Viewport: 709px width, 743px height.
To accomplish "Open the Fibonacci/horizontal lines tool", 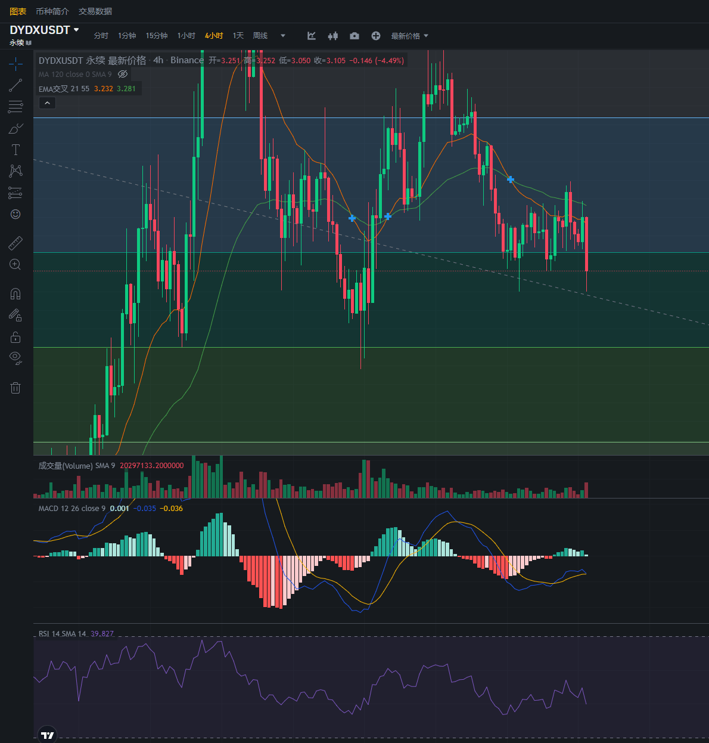I will click(x=15, y=107).
